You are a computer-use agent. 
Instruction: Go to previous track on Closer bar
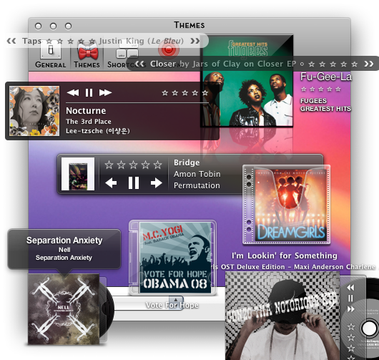tap(140, 64)
